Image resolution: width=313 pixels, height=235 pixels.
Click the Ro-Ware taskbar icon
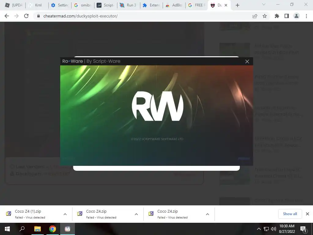pyautogui.click(x=68, y=229)
